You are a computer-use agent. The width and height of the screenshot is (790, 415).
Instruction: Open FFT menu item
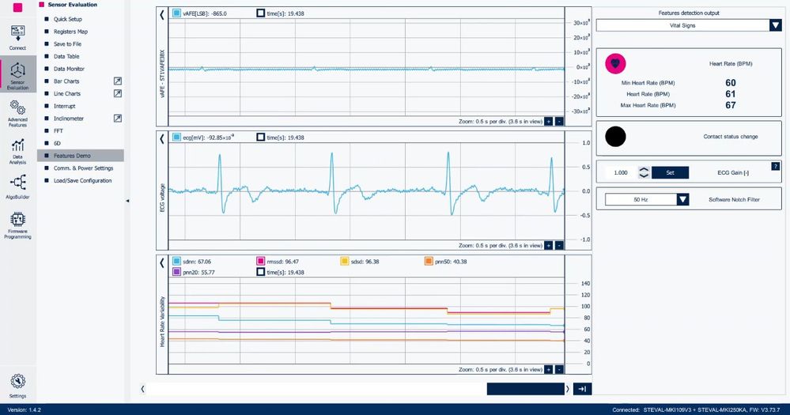59,131
